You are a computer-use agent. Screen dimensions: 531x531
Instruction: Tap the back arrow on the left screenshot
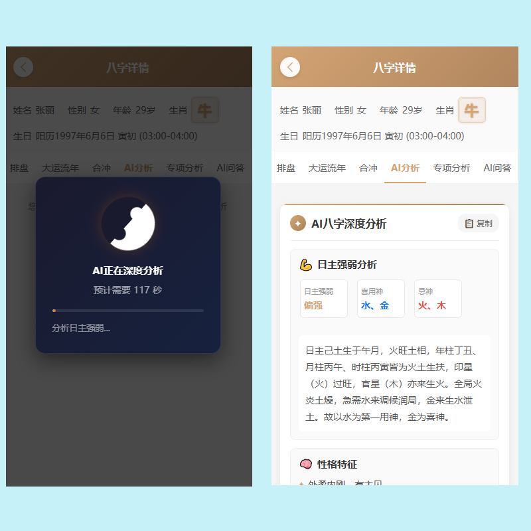pyautogui.click(x=23, y=68)
